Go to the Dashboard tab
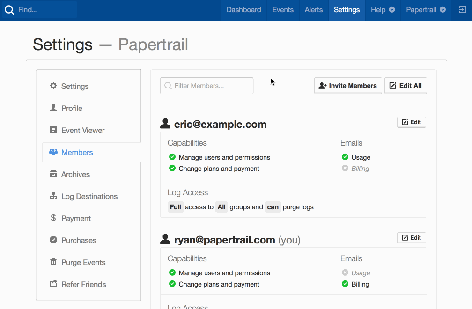 [x=244, y=10]
